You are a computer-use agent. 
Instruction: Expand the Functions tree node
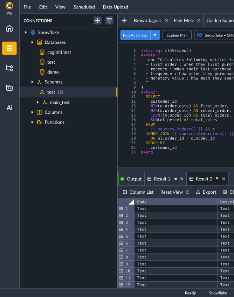click(32, 122)
